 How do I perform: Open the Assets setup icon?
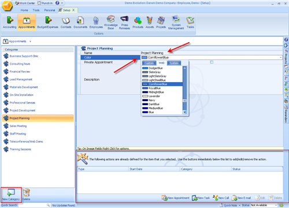150,23
